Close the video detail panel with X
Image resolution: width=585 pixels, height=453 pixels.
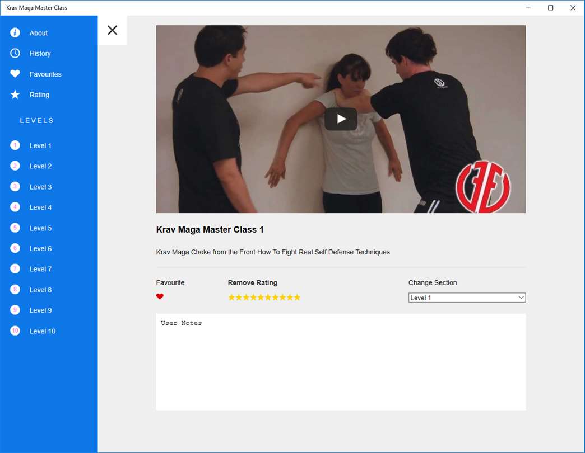click(x=112, y=30)
